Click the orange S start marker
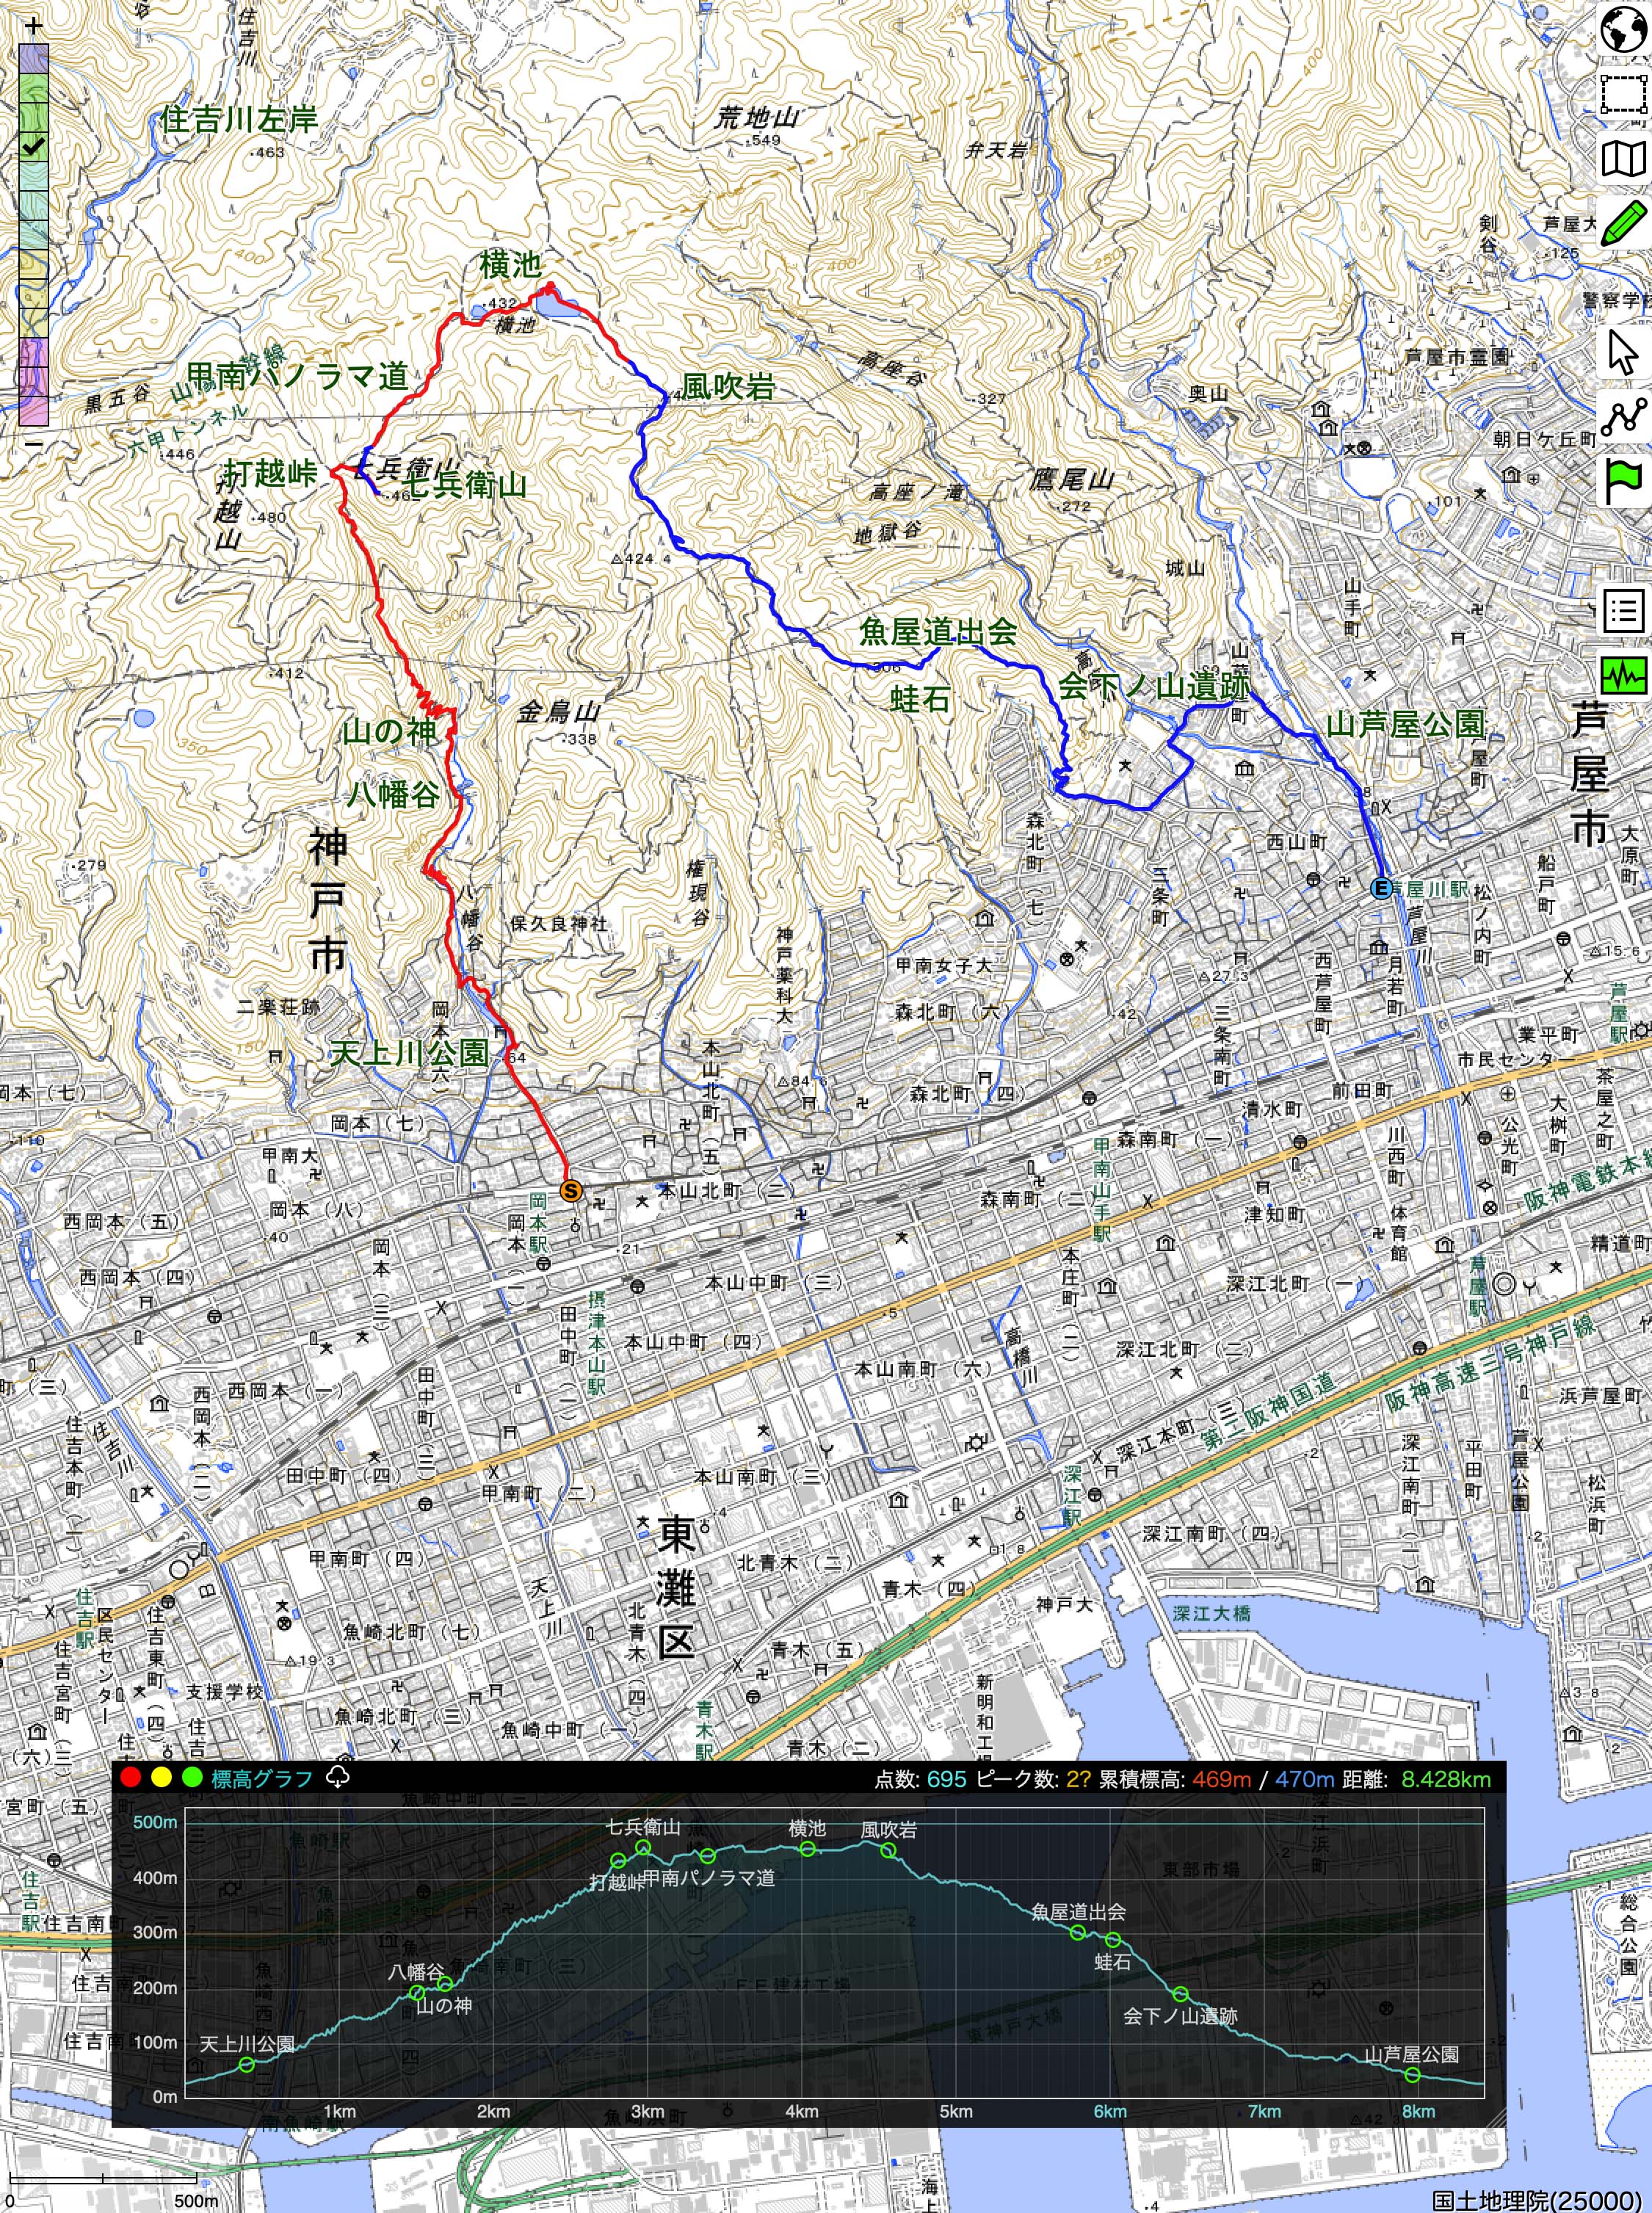Viewport: 1652px width, 2213px height. click(570, 1191)
